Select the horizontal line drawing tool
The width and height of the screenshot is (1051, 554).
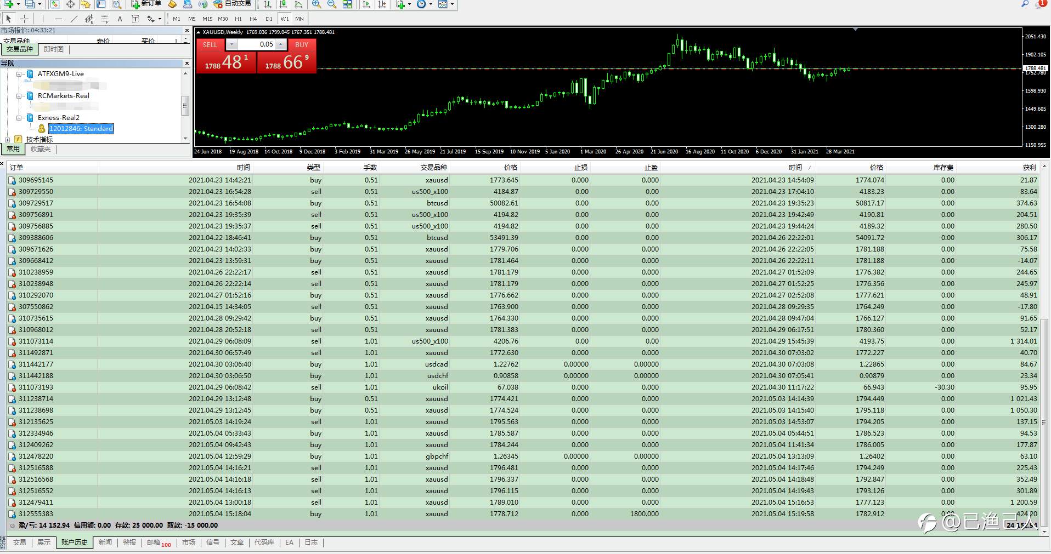click(59, 19)
